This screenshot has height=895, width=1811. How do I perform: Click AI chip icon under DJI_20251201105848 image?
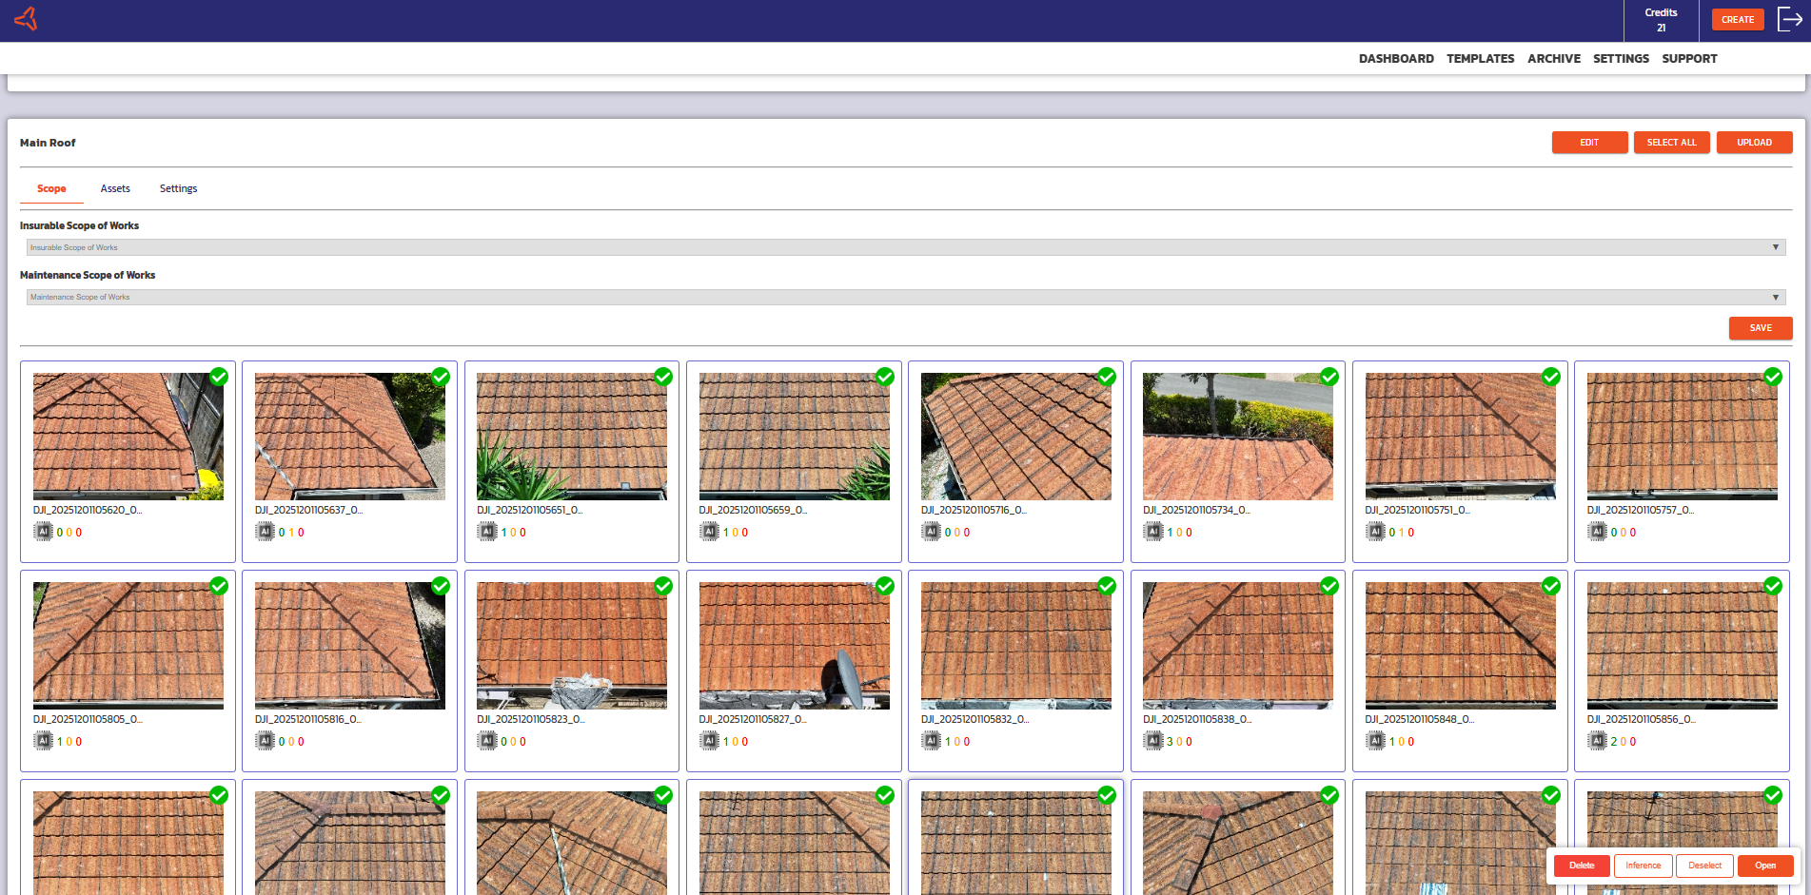coord(1375,741)
